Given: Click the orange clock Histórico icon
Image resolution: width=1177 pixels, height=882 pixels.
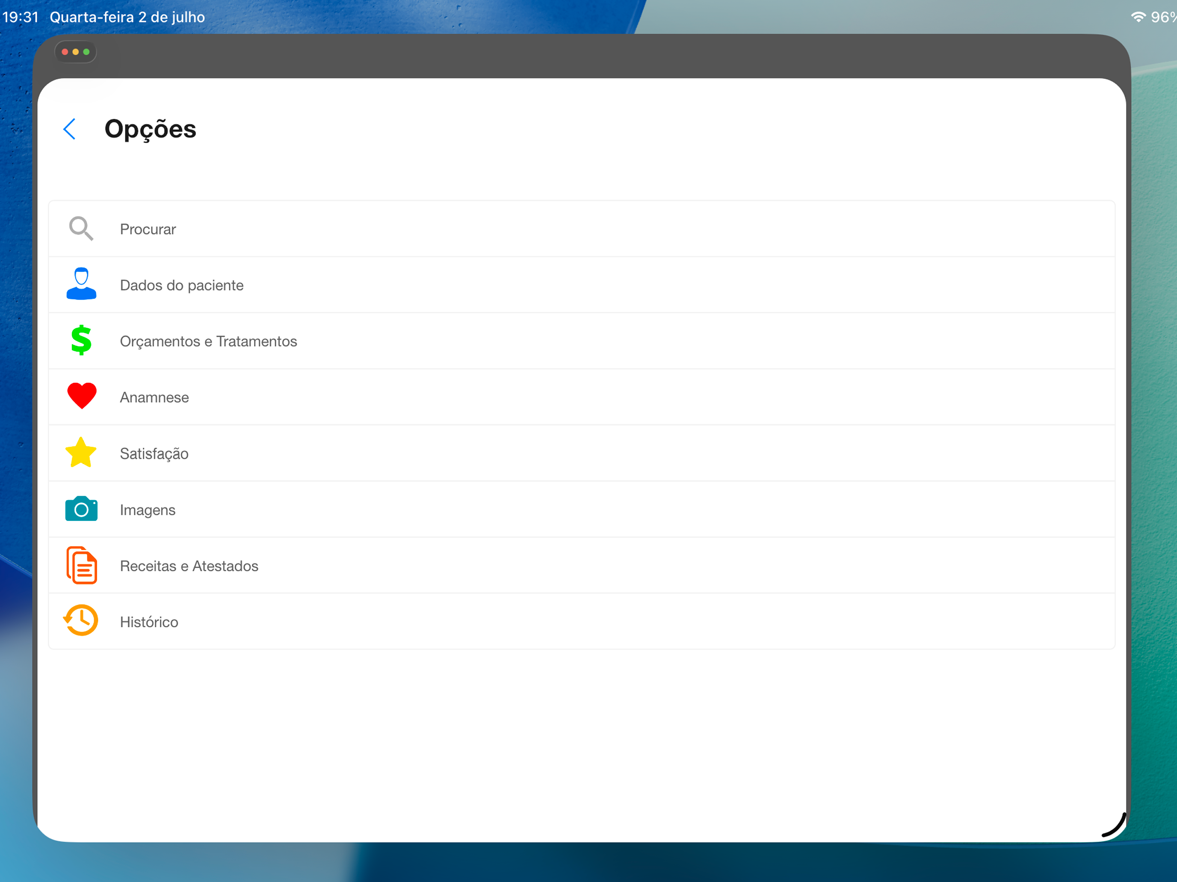Looking at the screenshot, I should click(x=81, y=620).
